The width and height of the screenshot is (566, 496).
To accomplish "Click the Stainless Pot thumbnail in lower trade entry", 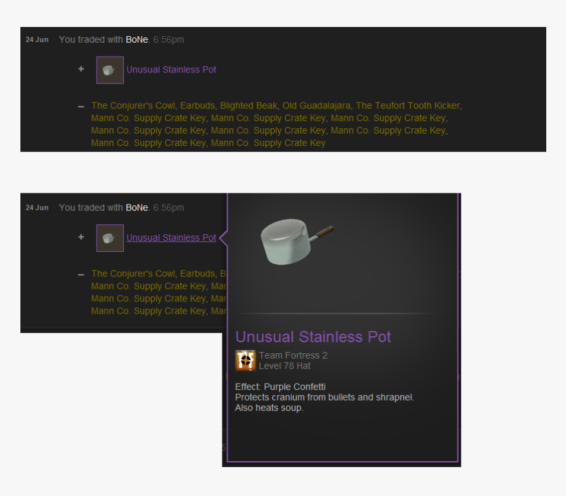I will [110, 238].
